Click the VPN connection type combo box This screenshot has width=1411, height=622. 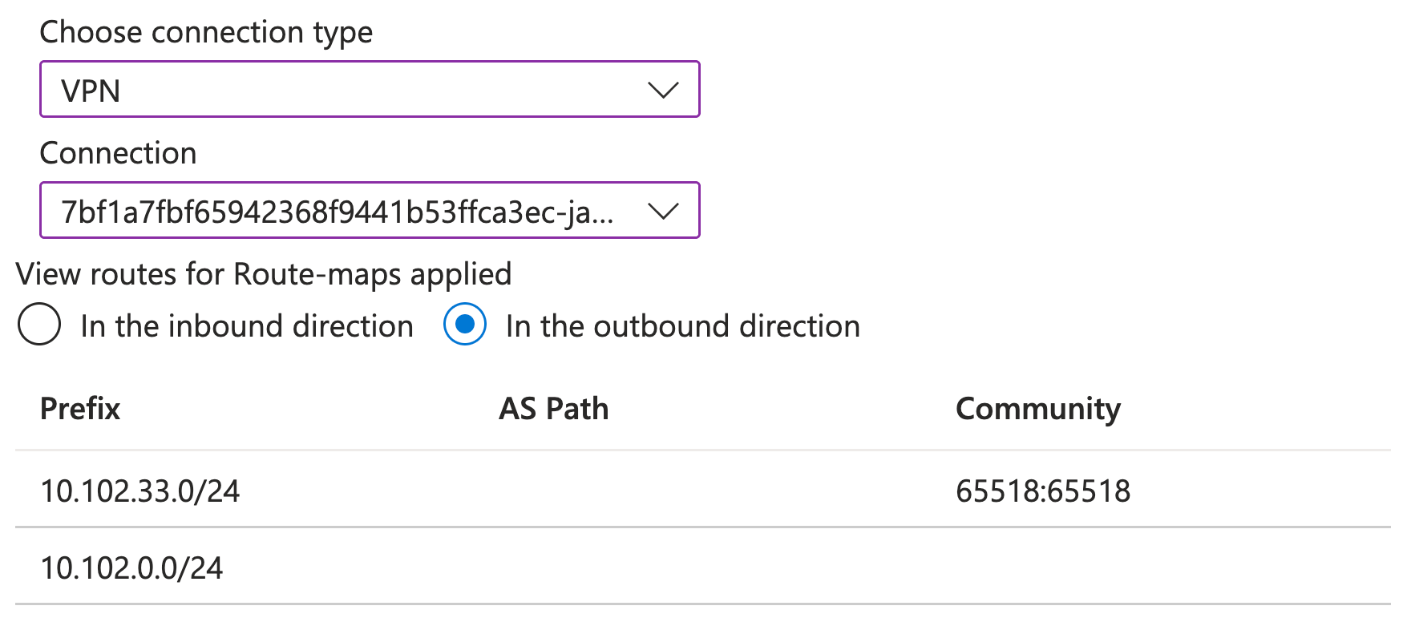[370, 89]
